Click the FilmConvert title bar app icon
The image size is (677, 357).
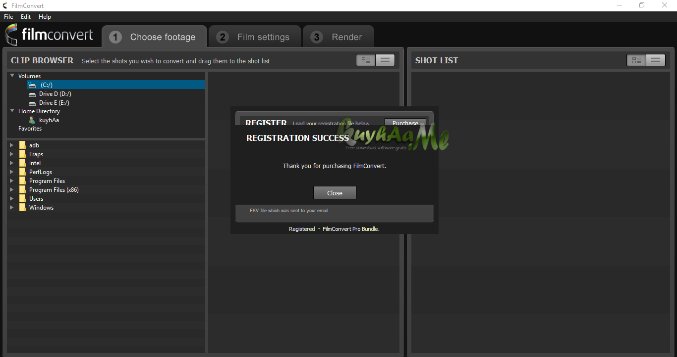coord(5,5)
